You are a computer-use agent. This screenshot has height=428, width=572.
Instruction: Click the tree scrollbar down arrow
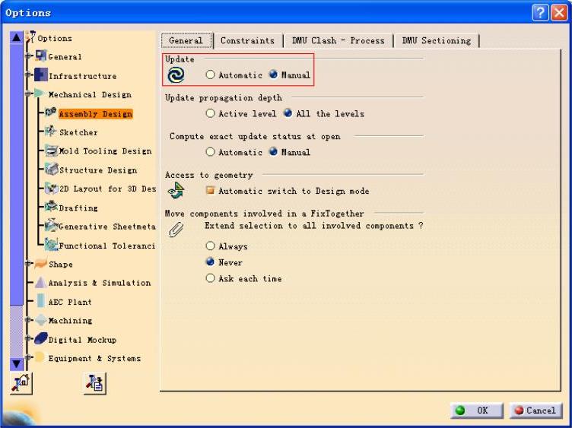pyautogui.click(x=17, y=363)
